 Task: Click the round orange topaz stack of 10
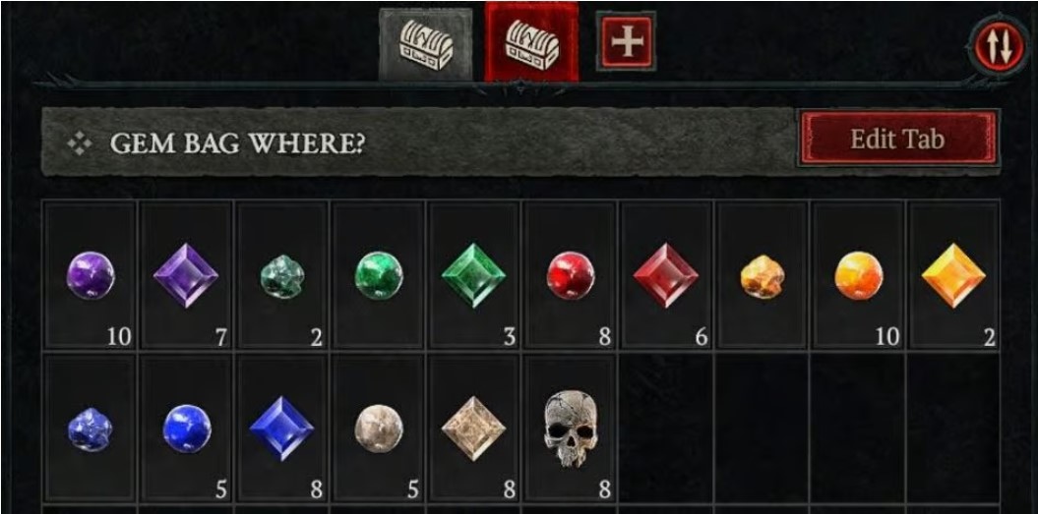tap(858, 275)
